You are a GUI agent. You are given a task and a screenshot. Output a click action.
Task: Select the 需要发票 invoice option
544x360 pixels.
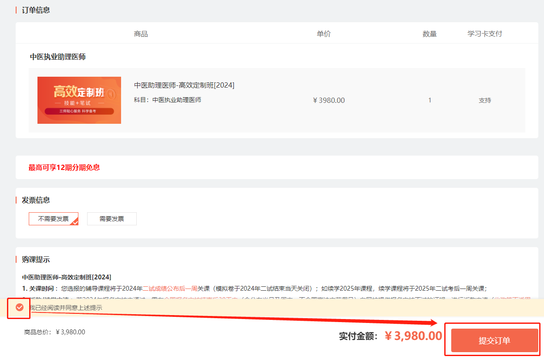coord(112,218)
